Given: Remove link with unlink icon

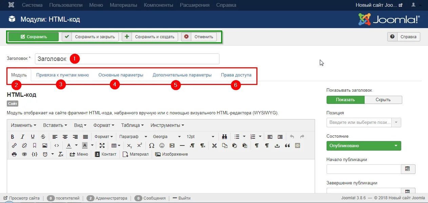Looking at the screenshot, I should tap(24, 145).
